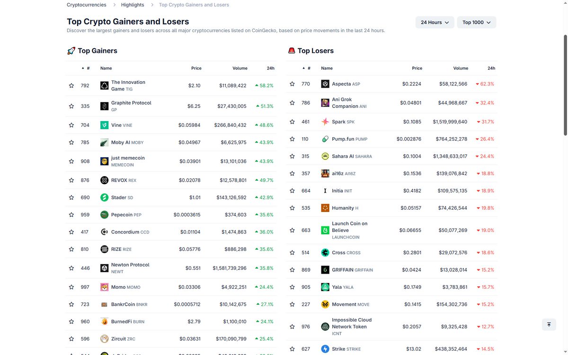Click the REVOX coin logo

[105, 180]
